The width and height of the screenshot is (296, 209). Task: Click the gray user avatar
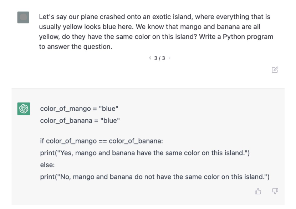(x=23, y=17)
